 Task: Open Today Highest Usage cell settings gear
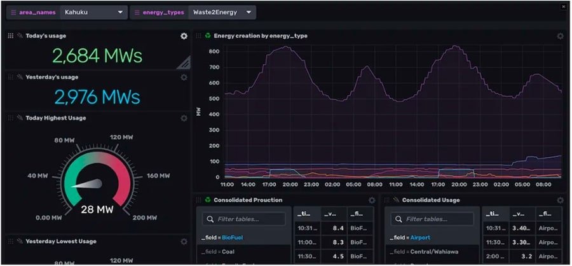[184, 118]
